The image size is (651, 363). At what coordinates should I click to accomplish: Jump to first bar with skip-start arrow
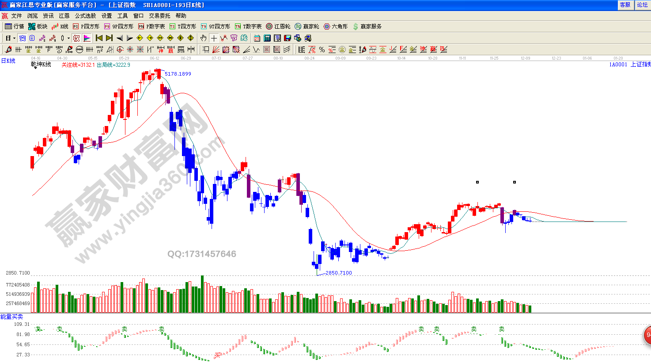point(99,38)
